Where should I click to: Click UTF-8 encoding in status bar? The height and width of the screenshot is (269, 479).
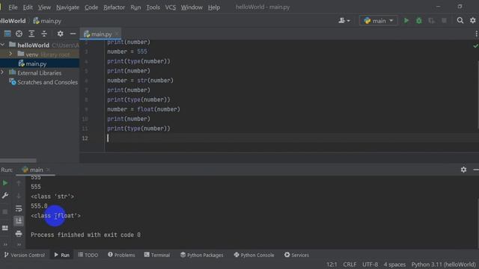[370, 265]
